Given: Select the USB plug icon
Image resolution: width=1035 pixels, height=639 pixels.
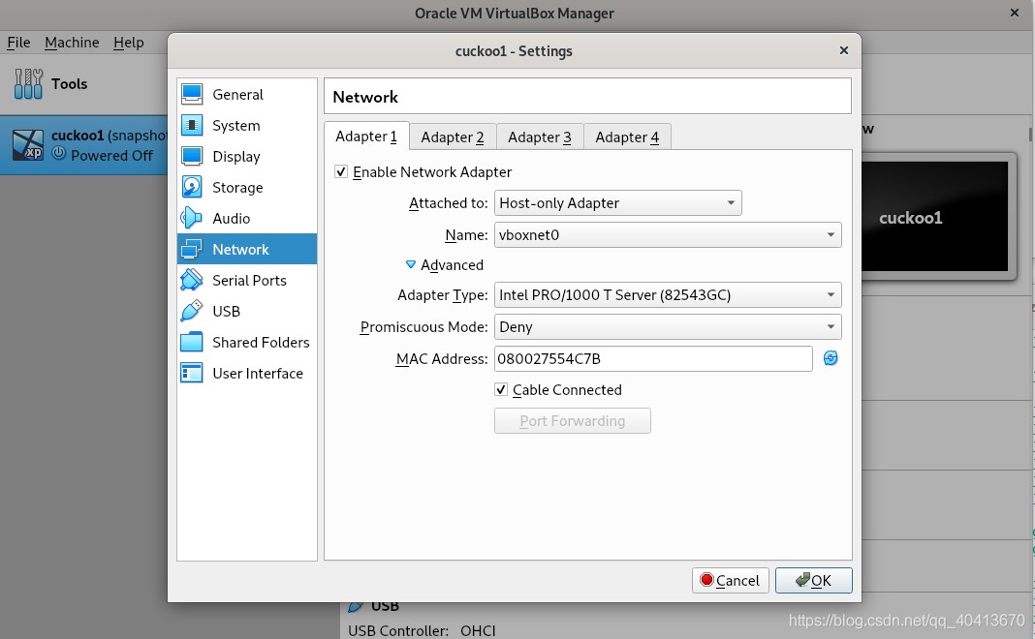Looking at the screenshot, I should (x=192, y=311).
